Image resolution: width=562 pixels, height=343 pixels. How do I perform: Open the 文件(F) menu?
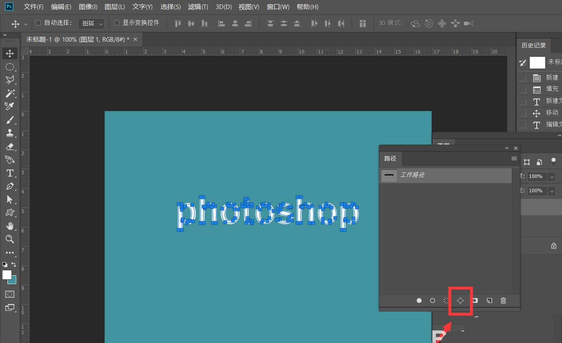(34, 7)
